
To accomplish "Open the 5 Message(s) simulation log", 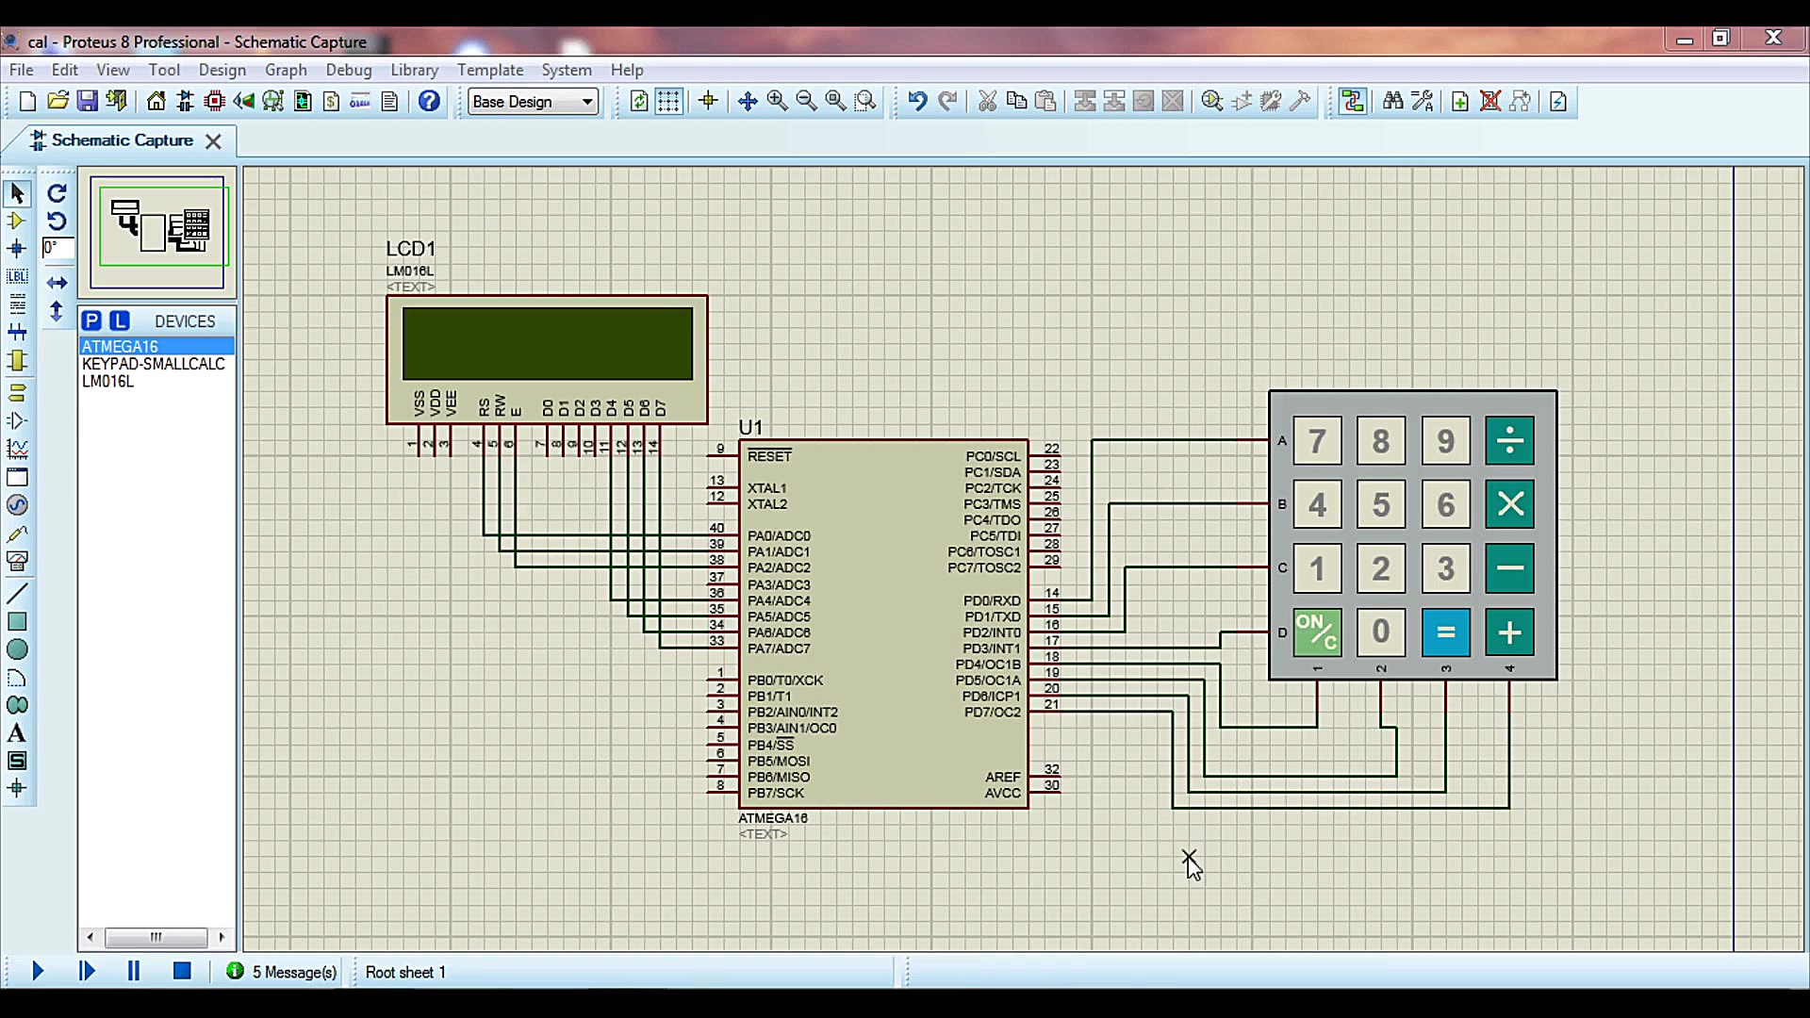I will [282, 972].
